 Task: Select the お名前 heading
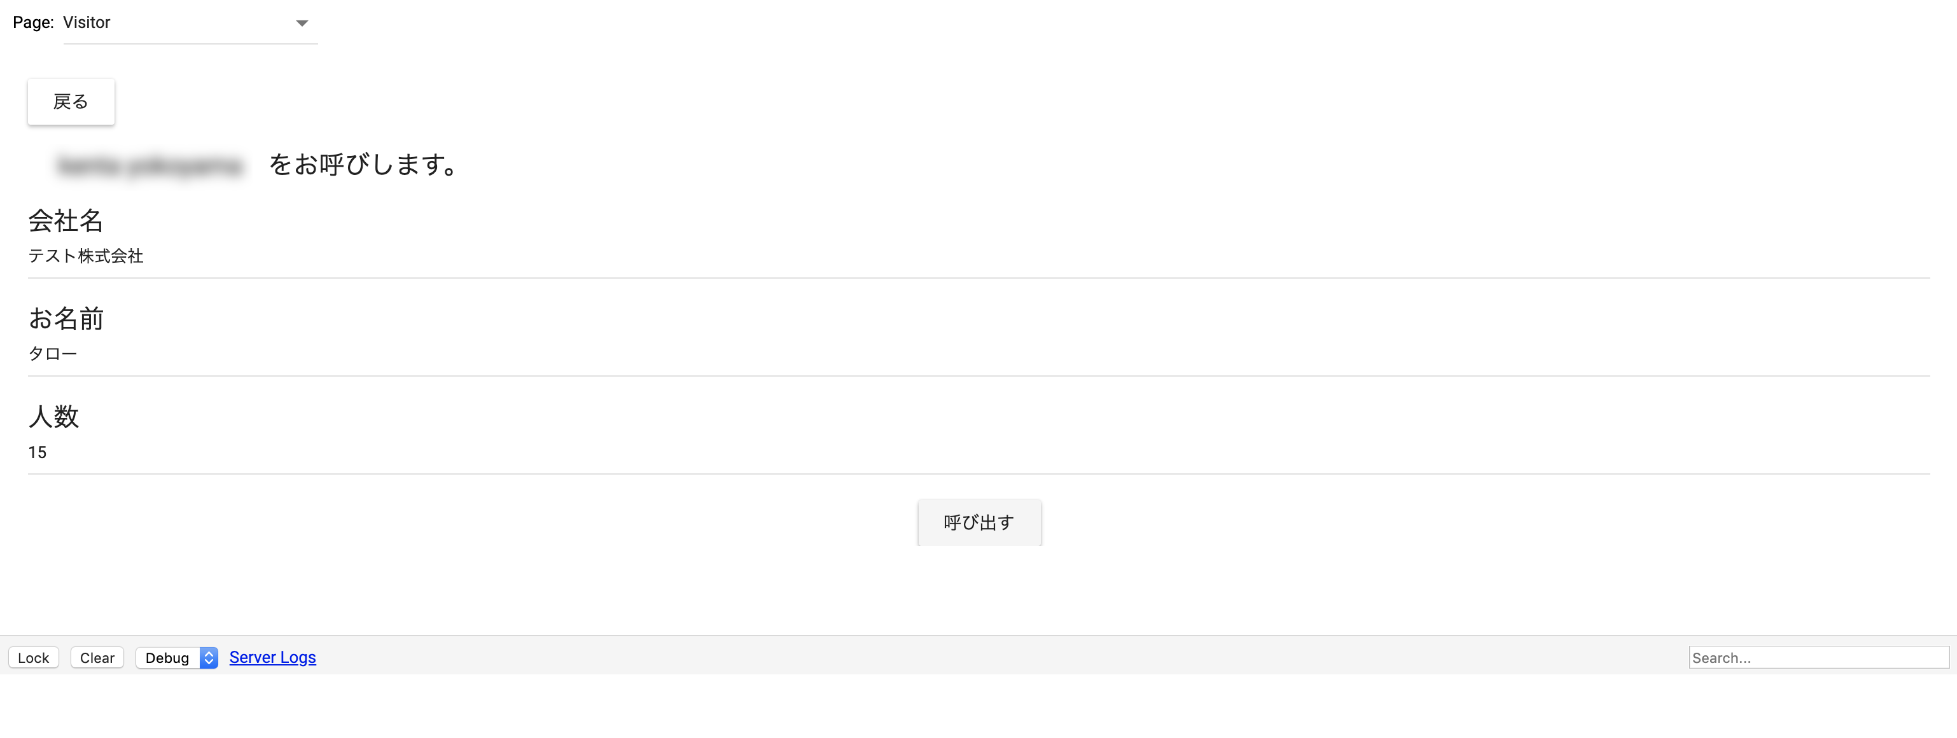coord(66,319)
